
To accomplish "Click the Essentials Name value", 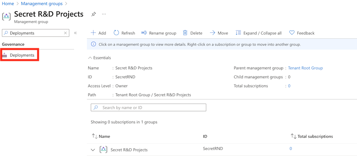I will (x=134, y=68).
